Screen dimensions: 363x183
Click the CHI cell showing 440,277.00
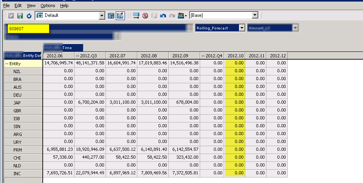pyautogui.click(x=90, y=157)
